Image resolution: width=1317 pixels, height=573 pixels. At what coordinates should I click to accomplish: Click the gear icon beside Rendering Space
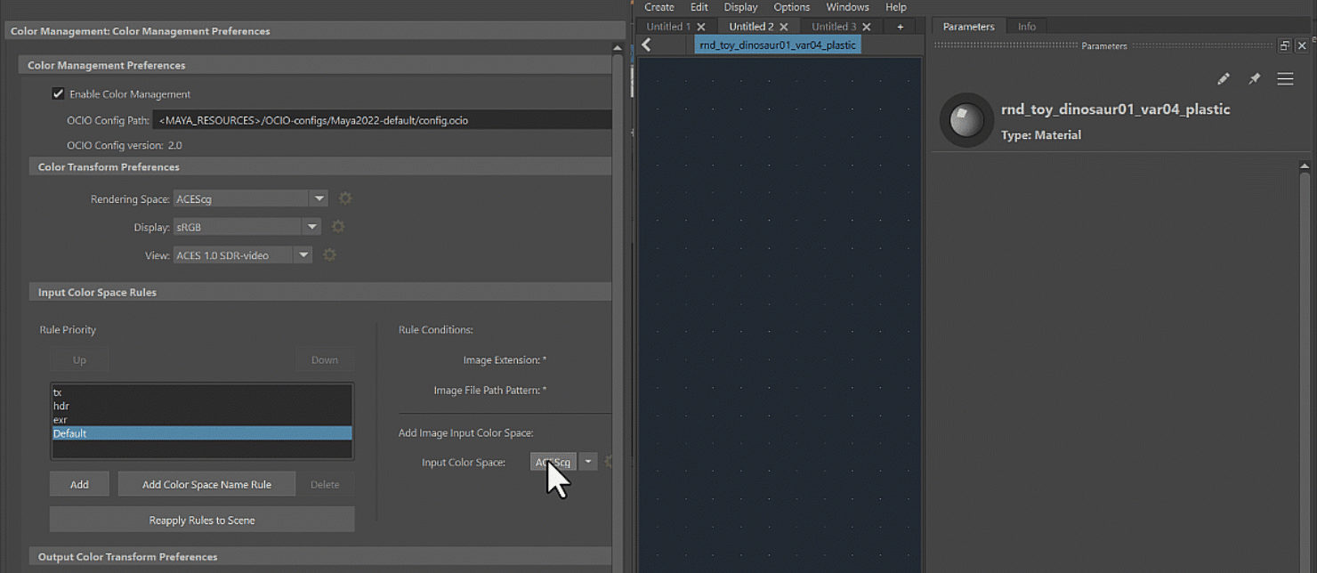point(344,198)
